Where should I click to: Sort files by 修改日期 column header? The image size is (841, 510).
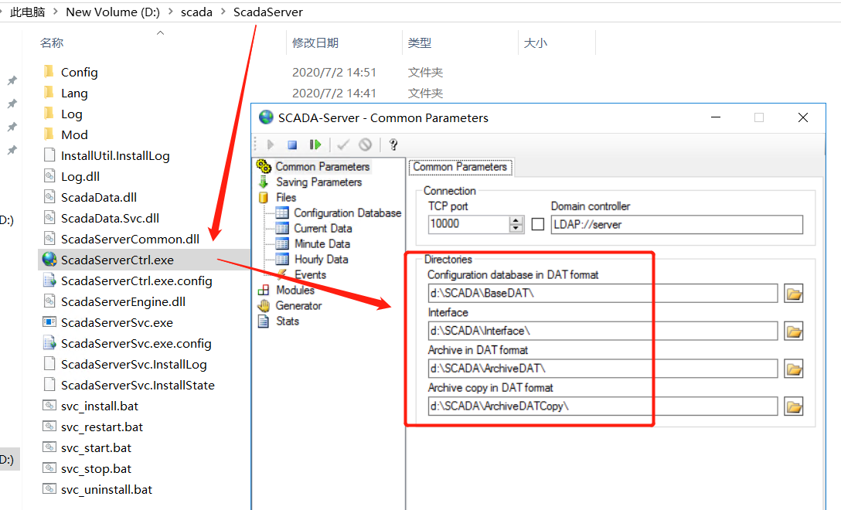(315, 43)
